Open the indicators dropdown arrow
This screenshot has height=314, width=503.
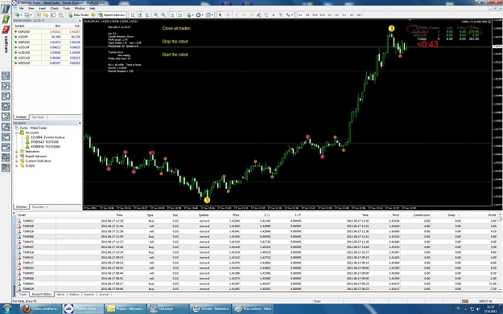pyautogui.click(x=193, y=14)
